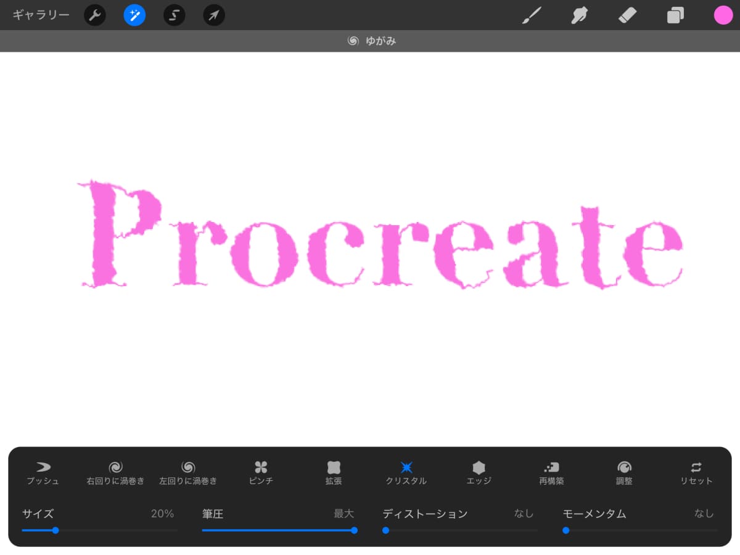This screenshot has height=555, width=740.
Task: Open the Layers panel
Action: pyautogui.click(x=675, y=15)
